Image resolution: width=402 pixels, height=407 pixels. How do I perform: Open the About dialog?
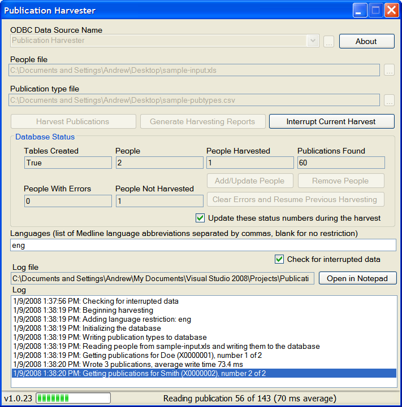pos(366,41)
